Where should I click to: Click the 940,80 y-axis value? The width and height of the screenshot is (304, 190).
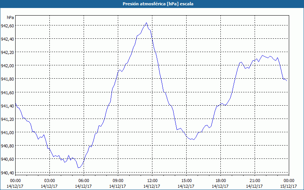point(7,146)
